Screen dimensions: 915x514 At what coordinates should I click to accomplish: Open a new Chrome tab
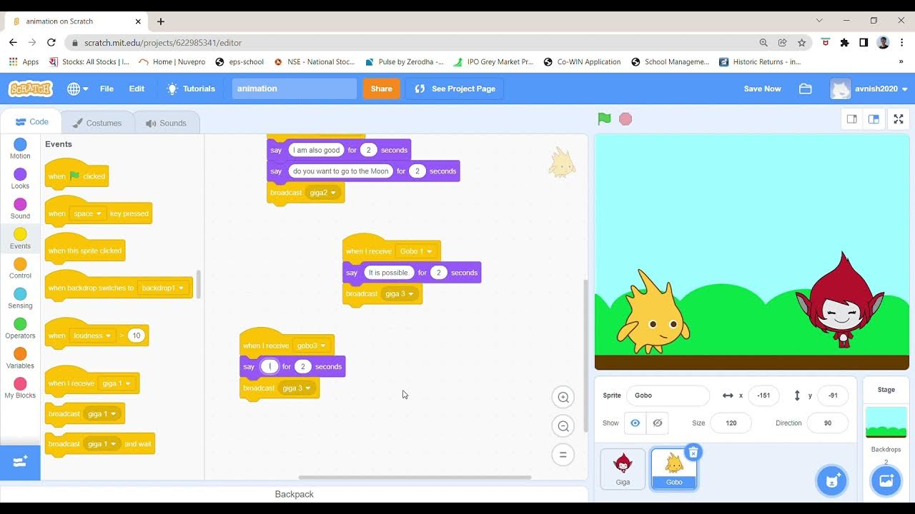tap(161, 21)
